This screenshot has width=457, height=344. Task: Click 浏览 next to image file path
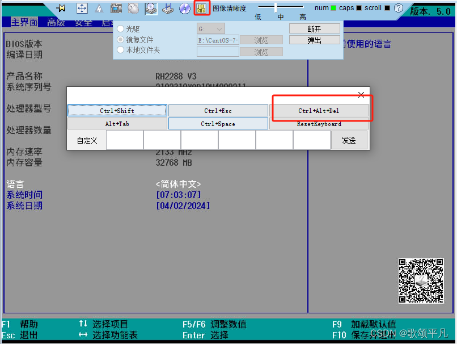(x=261, y=40)
